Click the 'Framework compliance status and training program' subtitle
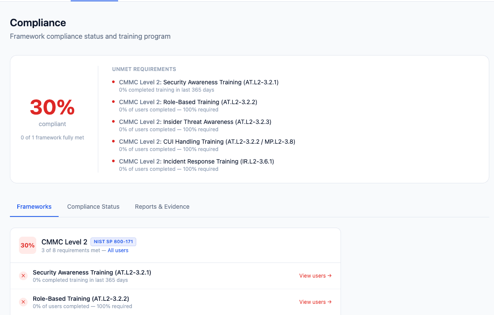This screenshot has width=494, height=315. click(x=90, y=36)
